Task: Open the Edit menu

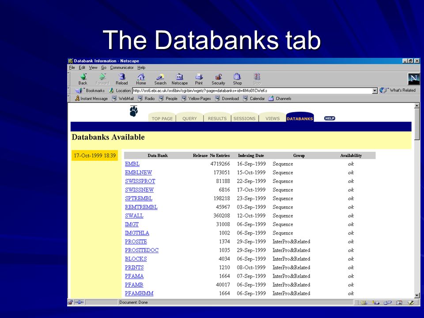Action: pyautogui.click(x=82, y=68)
